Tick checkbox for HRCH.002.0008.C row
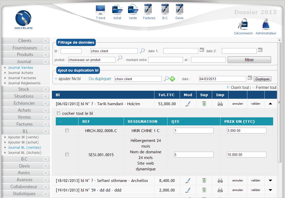 [x=67, y=131]
